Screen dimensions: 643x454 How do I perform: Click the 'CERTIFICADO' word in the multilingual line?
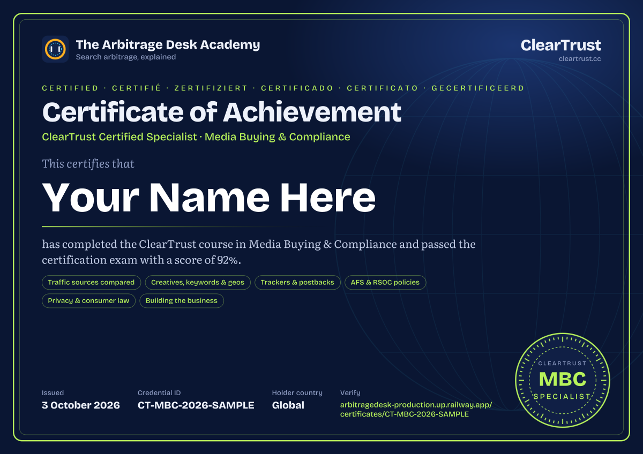point(297,88)
